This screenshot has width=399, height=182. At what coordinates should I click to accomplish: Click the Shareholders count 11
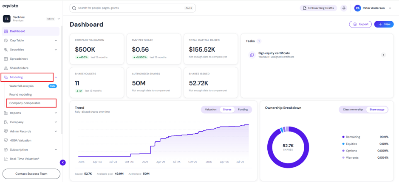pyautogui.click(x=78, y=83)
